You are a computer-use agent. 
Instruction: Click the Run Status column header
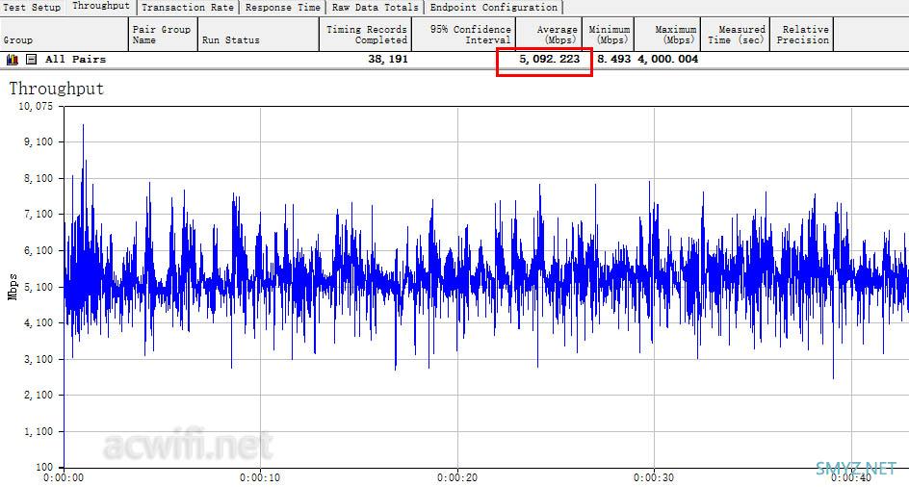pos(259,35)
